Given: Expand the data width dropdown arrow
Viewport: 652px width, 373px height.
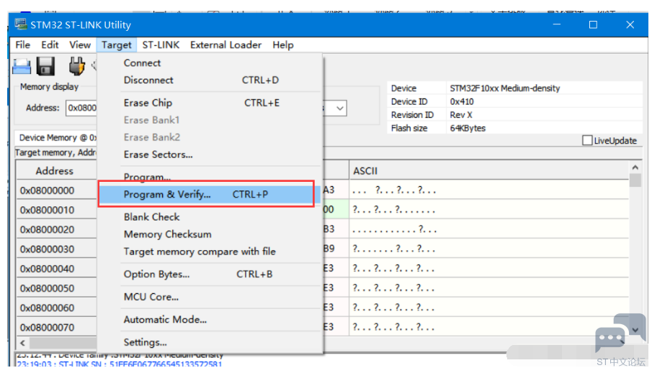Looking at the screenshot, I should (340, 109).
